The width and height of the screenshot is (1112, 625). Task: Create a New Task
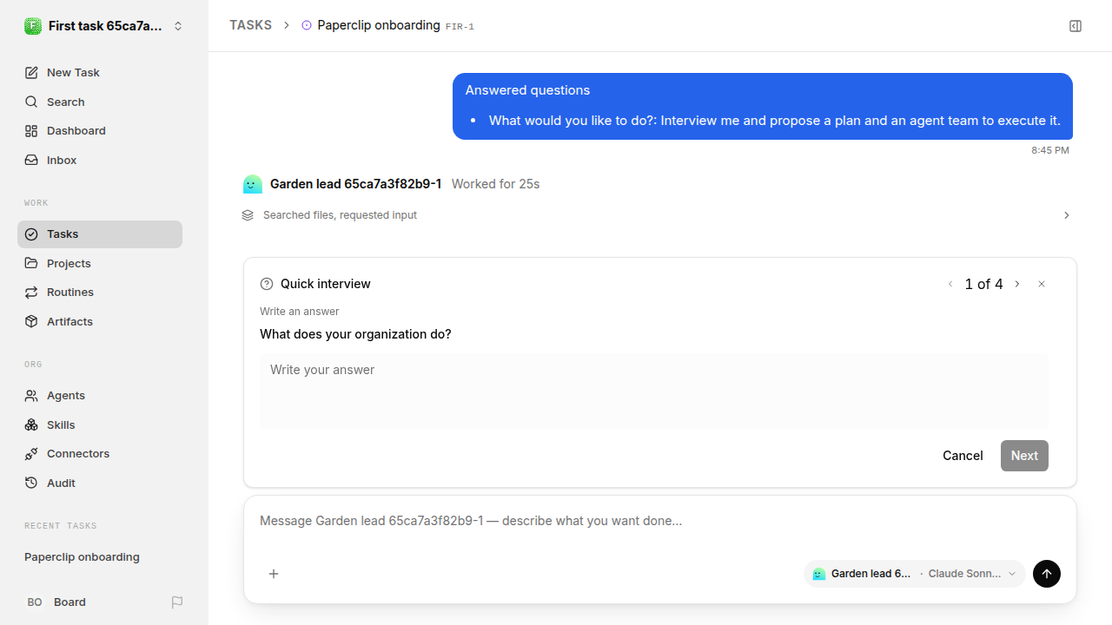tap(100, 73)
